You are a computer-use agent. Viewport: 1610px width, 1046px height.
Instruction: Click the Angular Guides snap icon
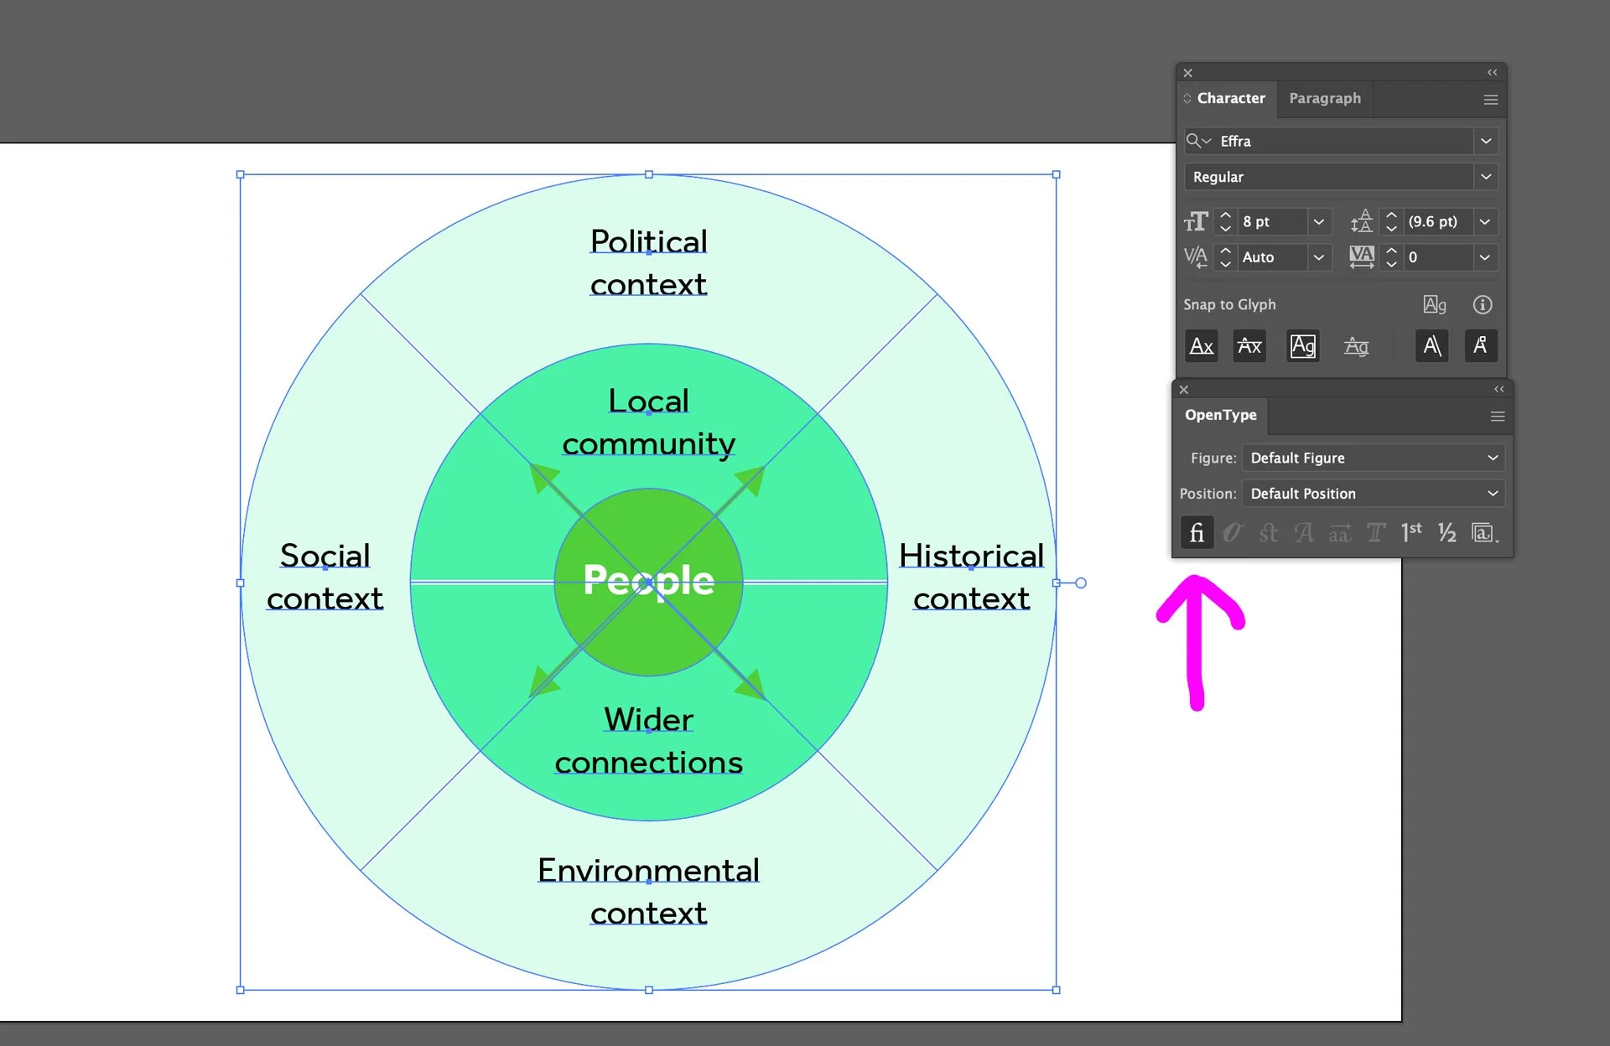[x=1432, y=346]
